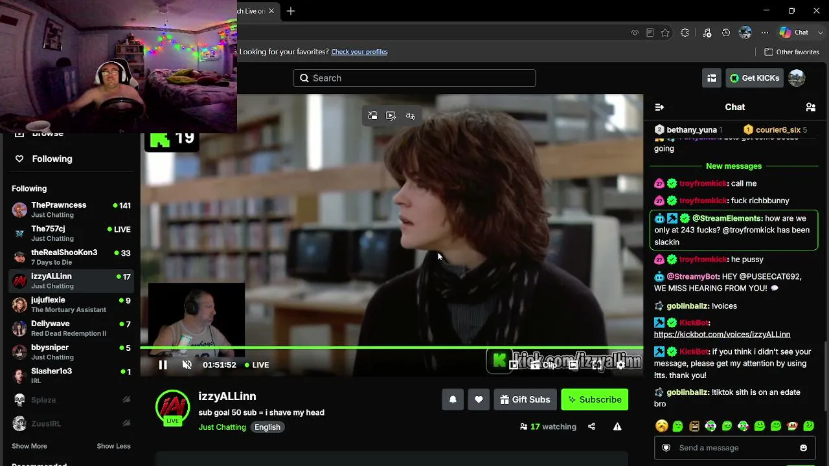This screenshot has width=829, height=466.
Task: Add page to favorites with star icon
Action: click(665, 32)
